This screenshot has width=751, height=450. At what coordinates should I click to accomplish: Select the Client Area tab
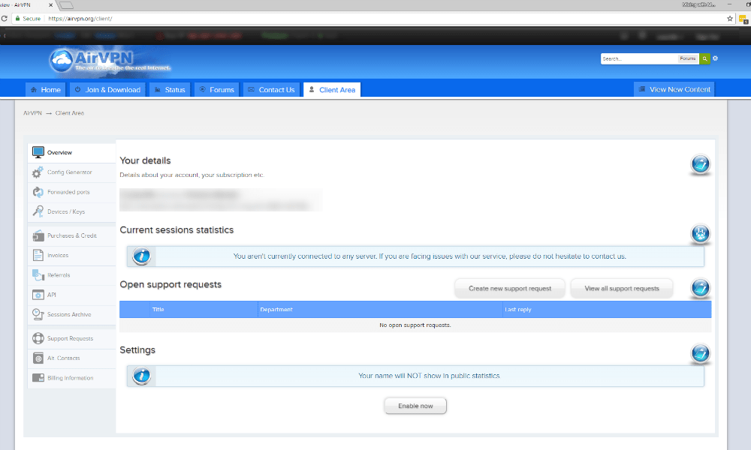(x=332, y=89)
